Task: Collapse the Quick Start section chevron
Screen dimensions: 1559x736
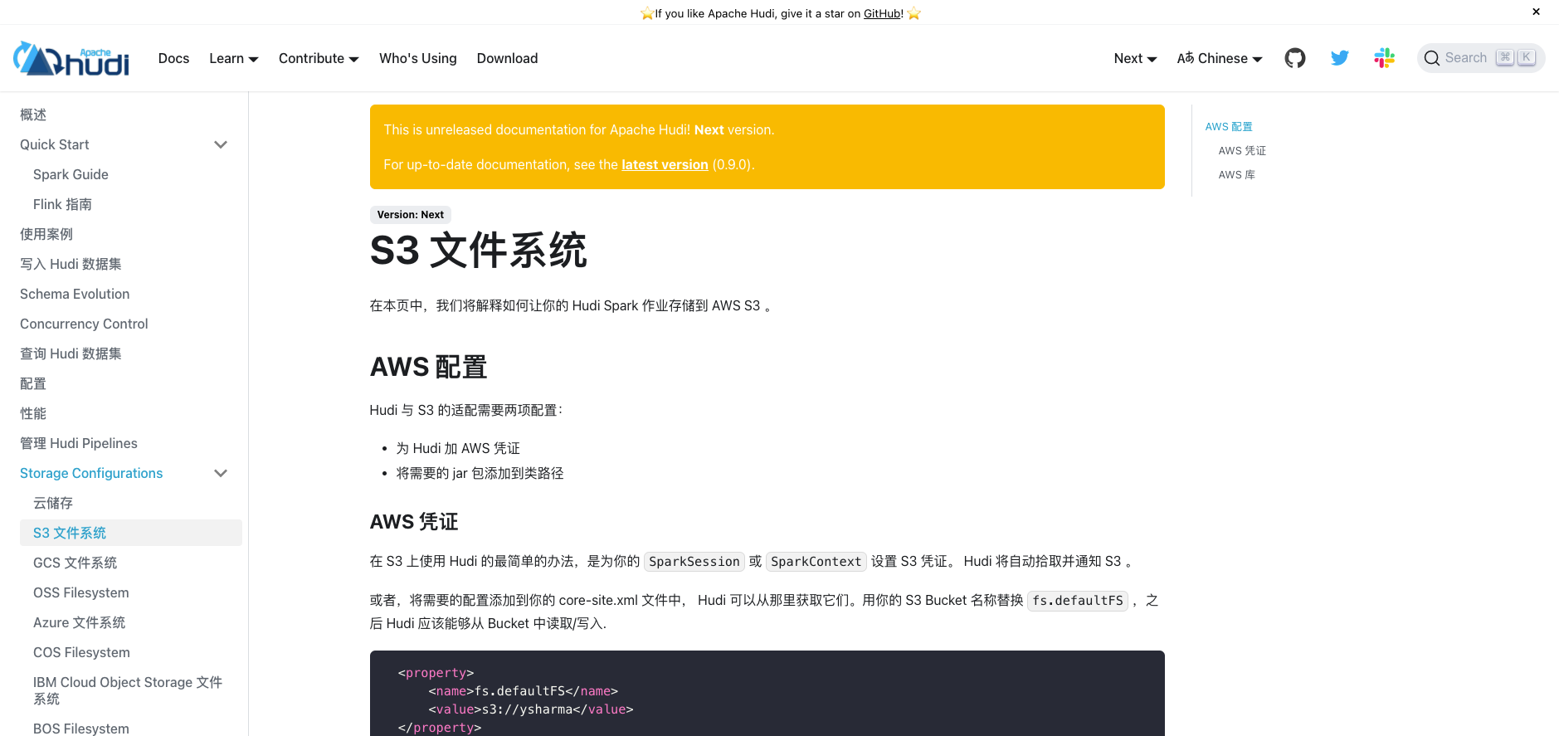Action: point(221,144)
